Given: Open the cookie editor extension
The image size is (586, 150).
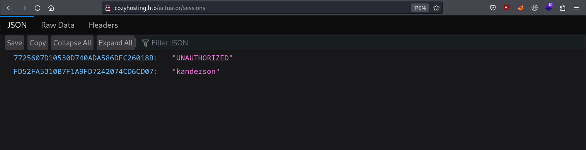Looking at the screenshot, I should point(535,8).
